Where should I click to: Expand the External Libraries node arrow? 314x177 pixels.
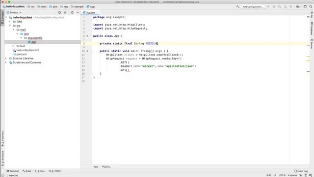pyautogui.click(x=6, y=59)
